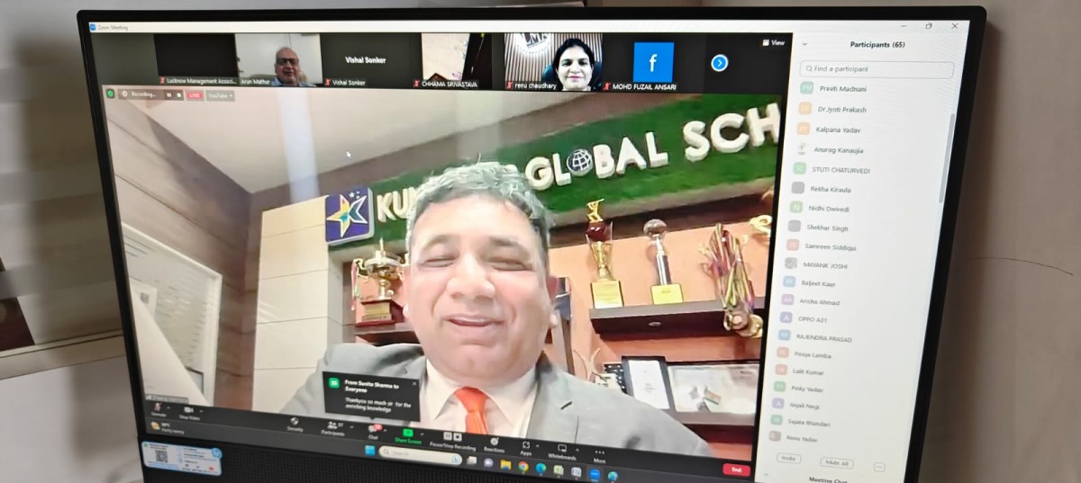The image size is (1081, 483).
Task: Click the Mute All button
Action: point(838,463)
